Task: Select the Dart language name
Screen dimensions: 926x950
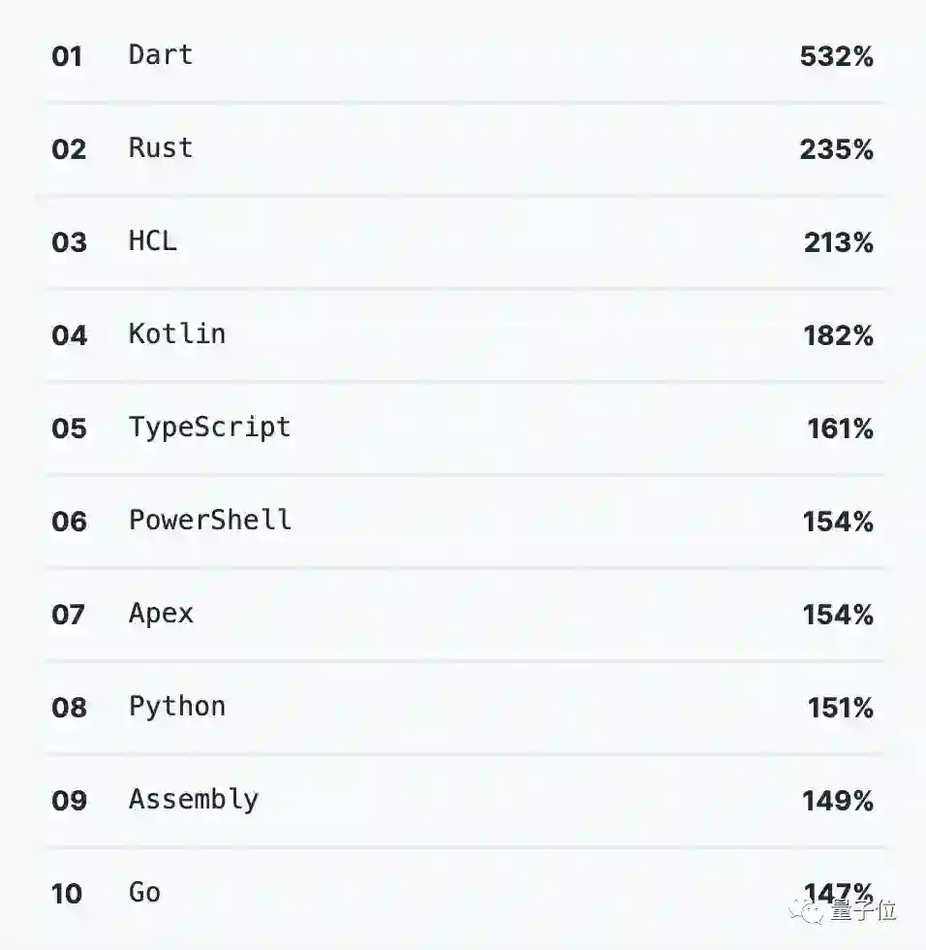Action: point(161,54)
